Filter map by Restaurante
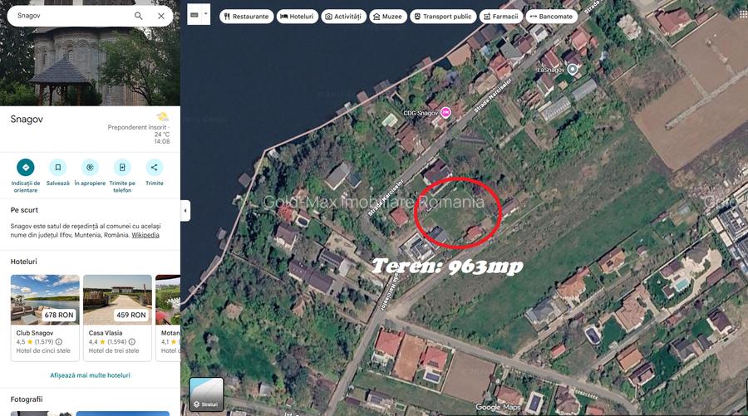This screenshot has height=416, width=748. click(247, 17)
